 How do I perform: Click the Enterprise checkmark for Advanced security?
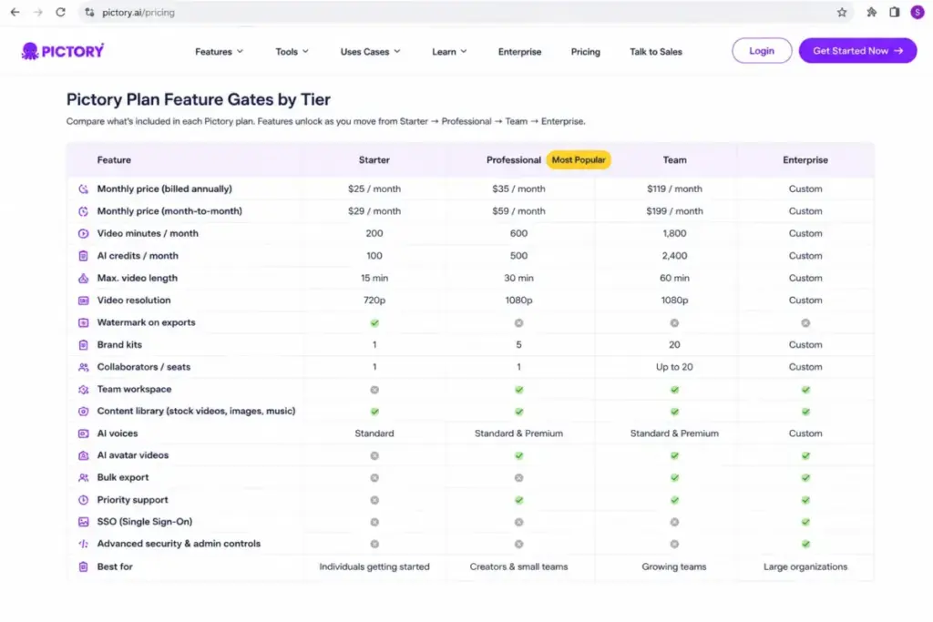[805, 544]
